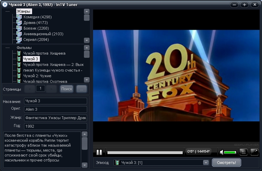262x171 pixels.
Task: Select film Чужой 3 in list
Action: point(31,59)
